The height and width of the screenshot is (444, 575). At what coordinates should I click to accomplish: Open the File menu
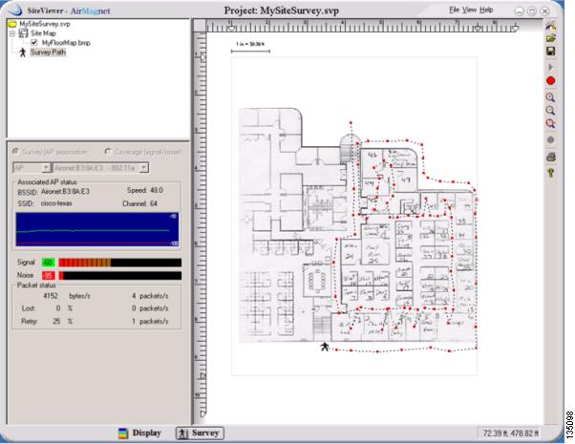coord(454,10)
